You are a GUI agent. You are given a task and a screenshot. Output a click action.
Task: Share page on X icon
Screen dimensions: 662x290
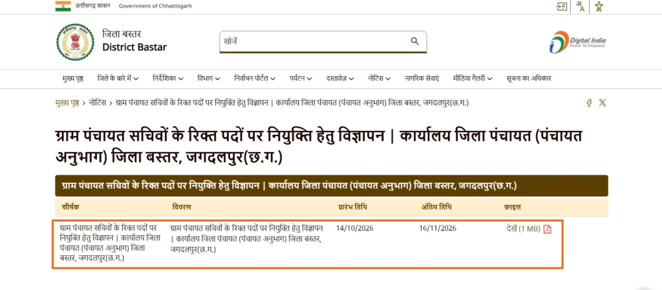603,102
